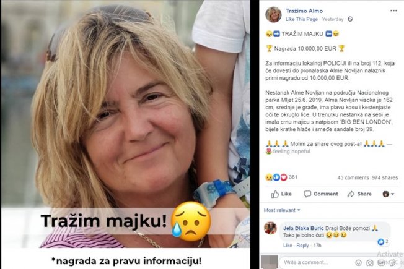Viewport: 404px width, 269px height.
Task: Click the Write a comment input field
Action: 317,262
